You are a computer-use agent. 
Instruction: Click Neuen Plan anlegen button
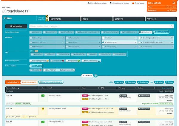29,82
